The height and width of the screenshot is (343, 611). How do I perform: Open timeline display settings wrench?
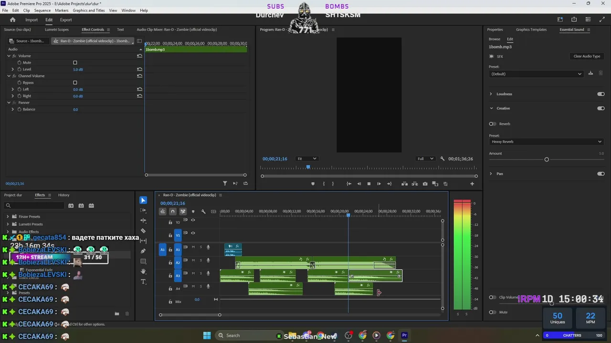[x=203, y=212]
